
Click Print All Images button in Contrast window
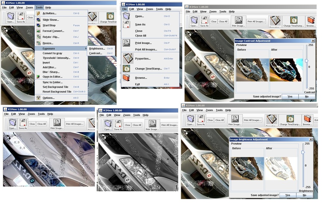point(256,21)
